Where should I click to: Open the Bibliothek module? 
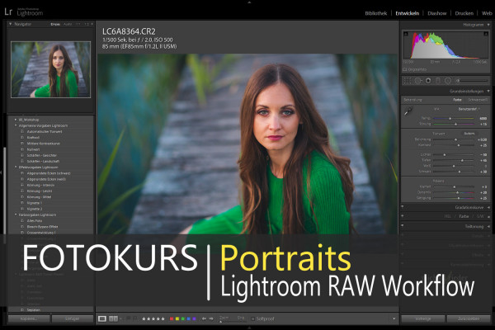pos(375,13)
